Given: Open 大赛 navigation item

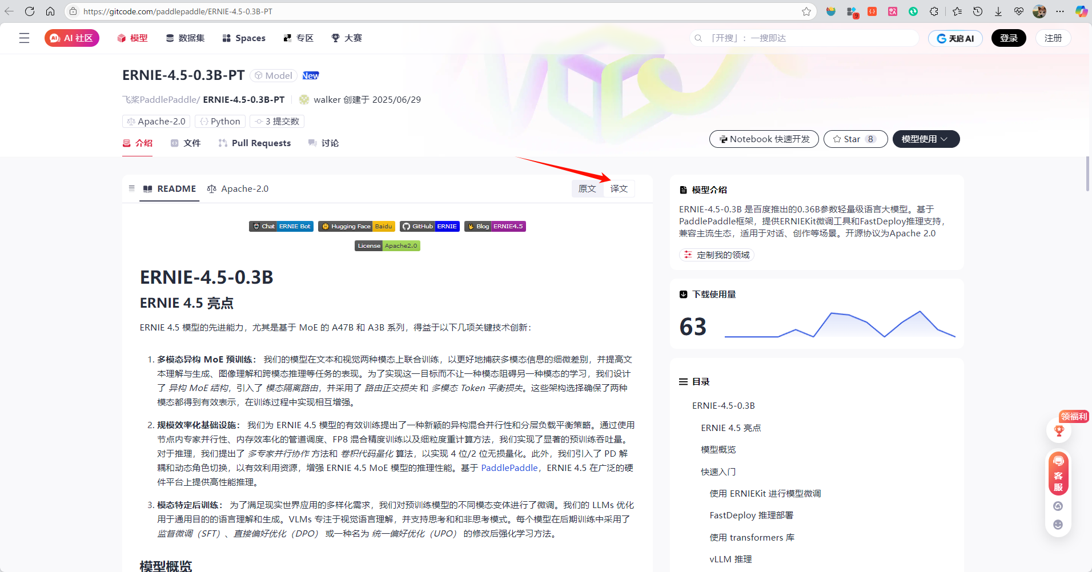Looking at the screenshot, I should (x=347, y=38).
